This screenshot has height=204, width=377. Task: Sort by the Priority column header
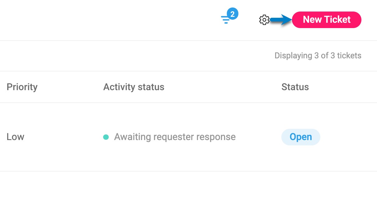point(22,87)
